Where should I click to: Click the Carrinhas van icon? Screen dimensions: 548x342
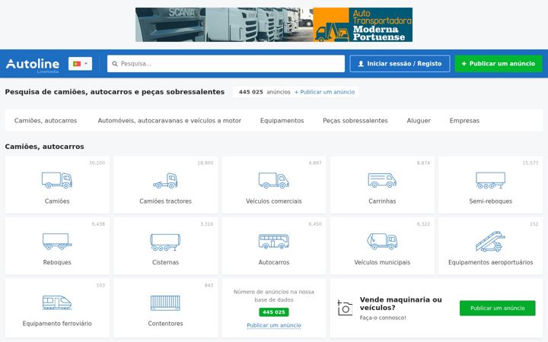pos(382,180)
